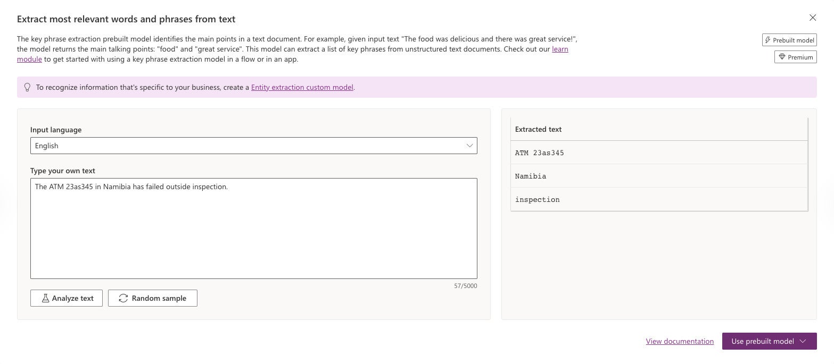Click the refresh icon on Random sample
834x364 pixels.
pos(123,298)
